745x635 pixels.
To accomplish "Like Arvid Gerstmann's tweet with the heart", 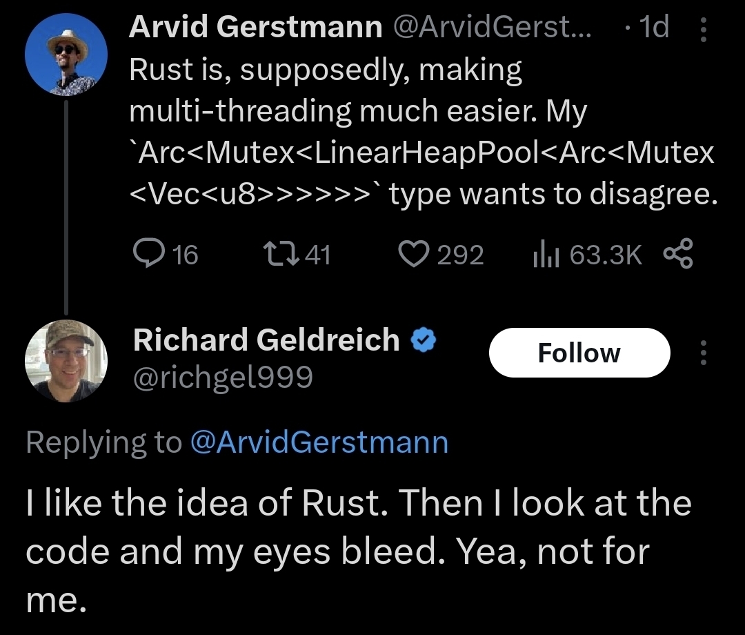I will coord(414,255).
